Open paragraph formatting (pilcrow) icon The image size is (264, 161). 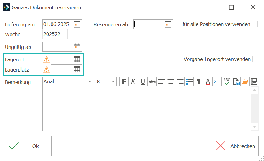[199, 82]
